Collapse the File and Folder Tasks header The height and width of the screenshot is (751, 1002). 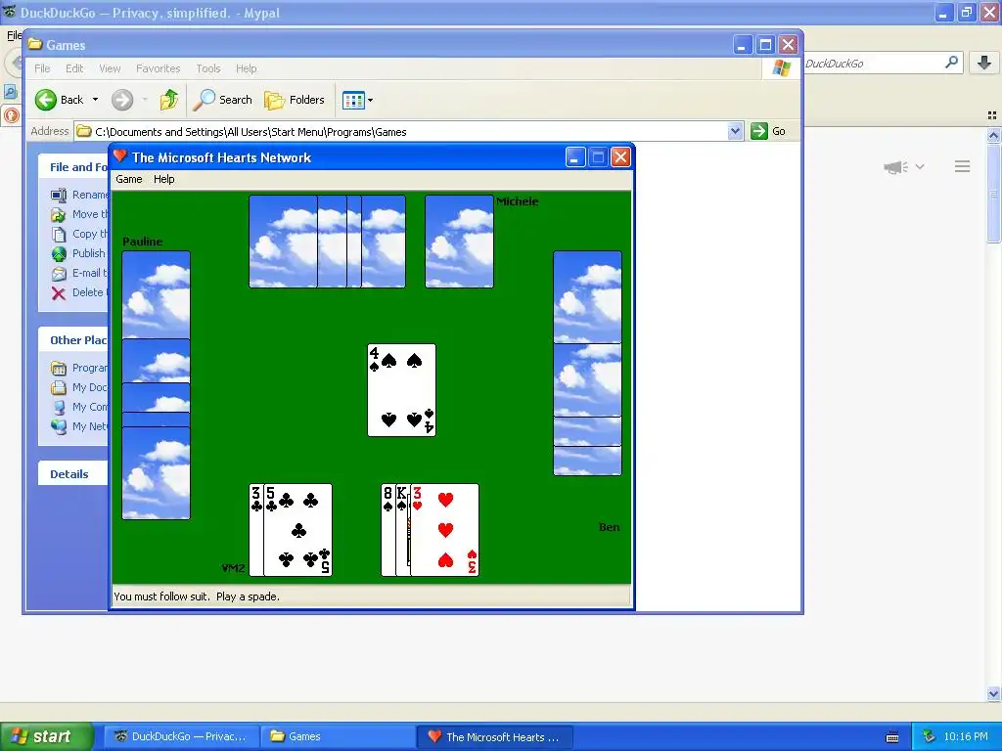pos(72,166)
